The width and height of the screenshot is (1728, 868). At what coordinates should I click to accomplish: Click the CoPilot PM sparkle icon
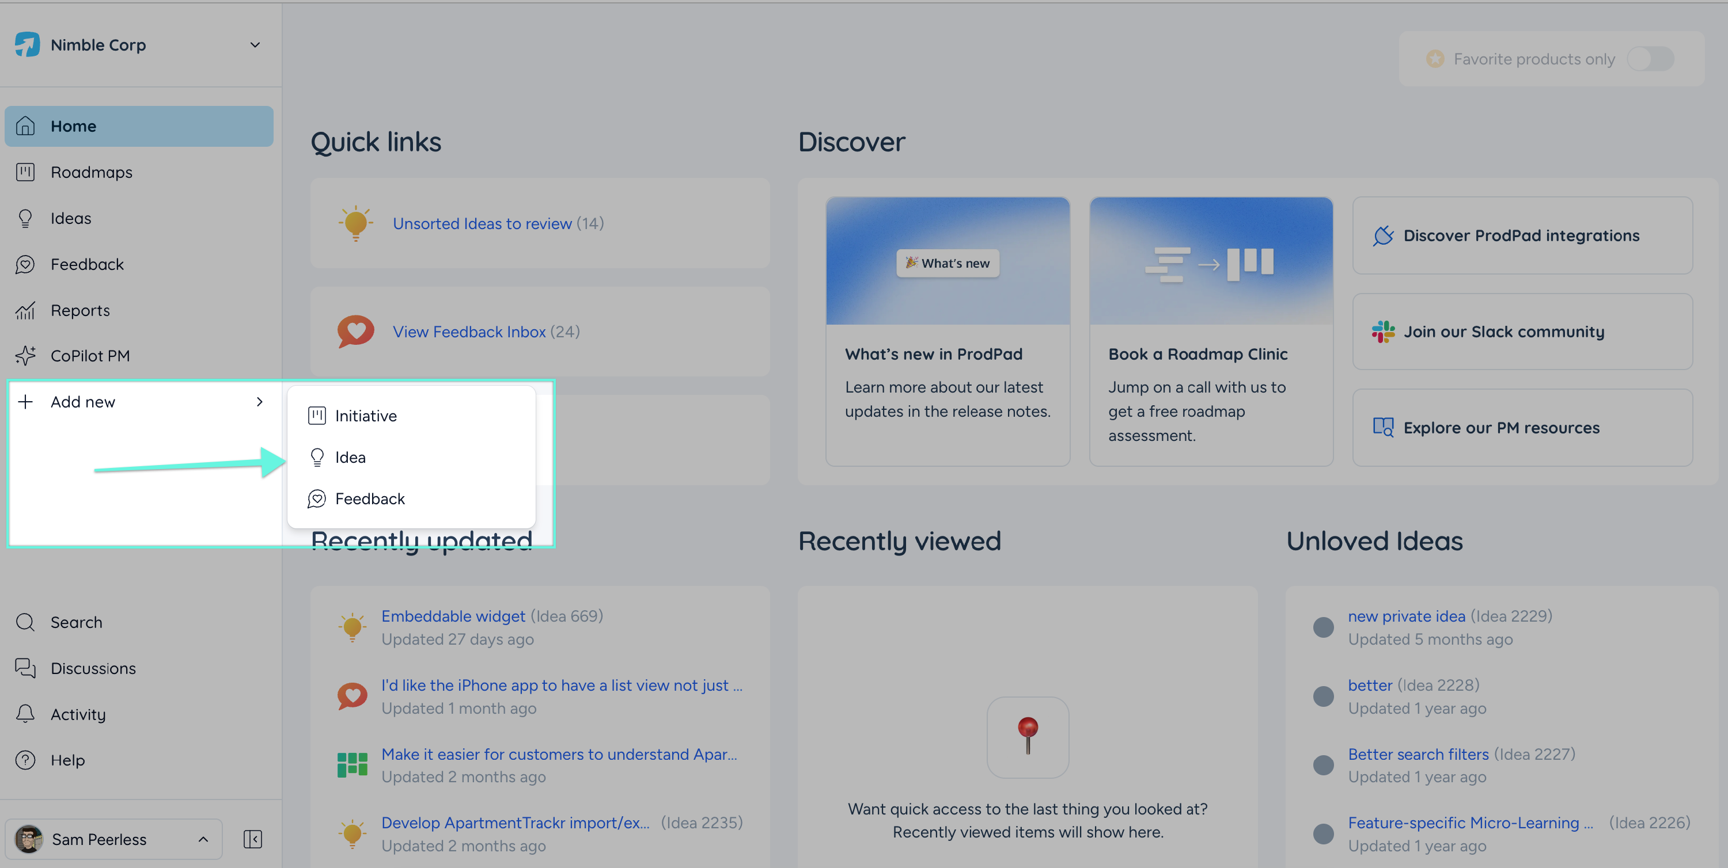[25, 356]
